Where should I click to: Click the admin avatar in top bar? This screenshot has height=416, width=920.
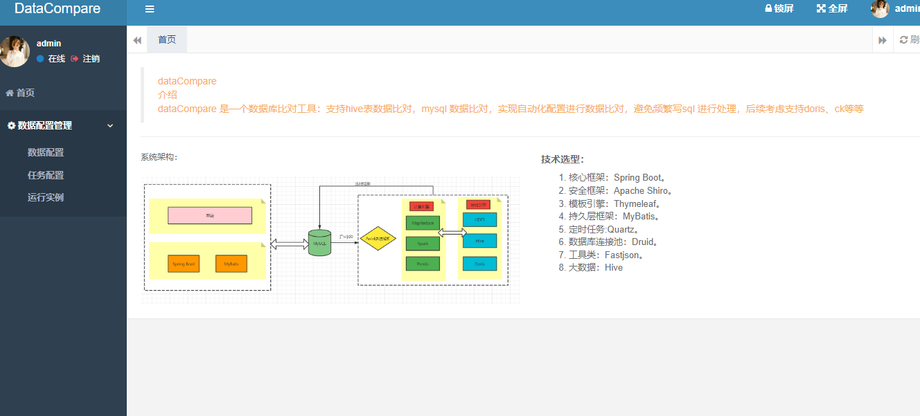click(880, 9)
